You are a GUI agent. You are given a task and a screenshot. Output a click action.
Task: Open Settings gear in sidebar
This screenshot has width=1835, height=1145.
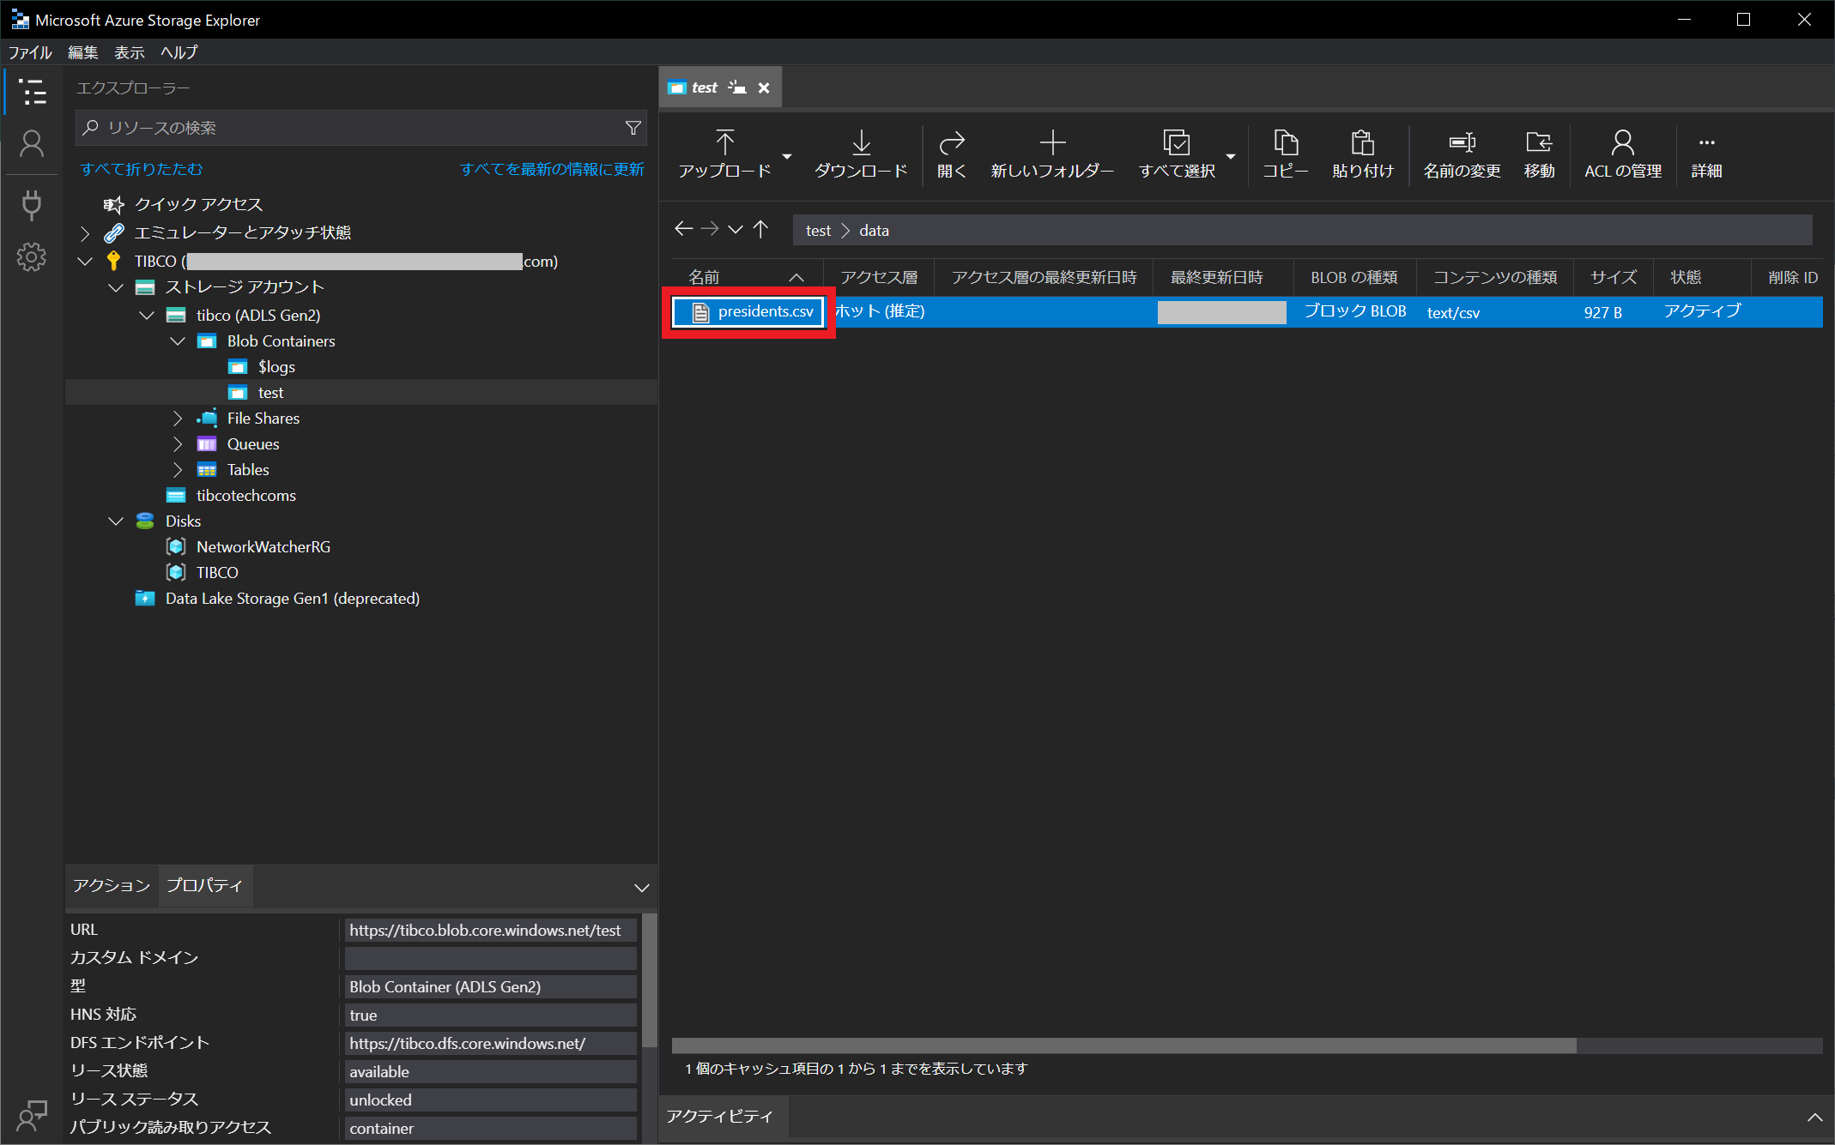[33, 256]
